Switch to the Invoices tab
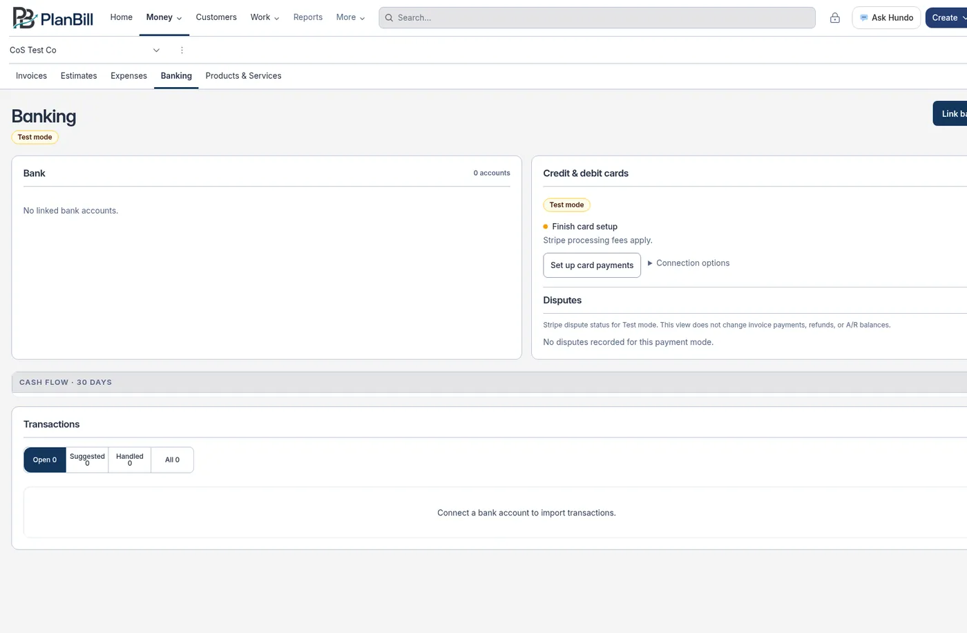The image size is (967, 633). click(32, 76)
